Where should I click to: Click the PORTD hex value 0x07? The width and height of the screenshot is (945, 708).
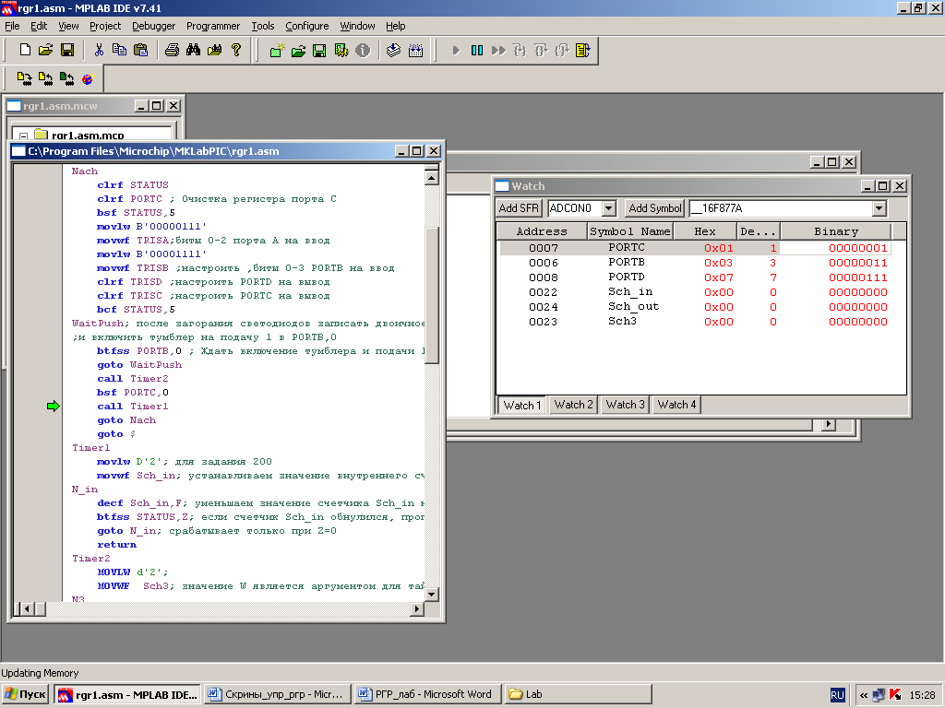(718, 277)
